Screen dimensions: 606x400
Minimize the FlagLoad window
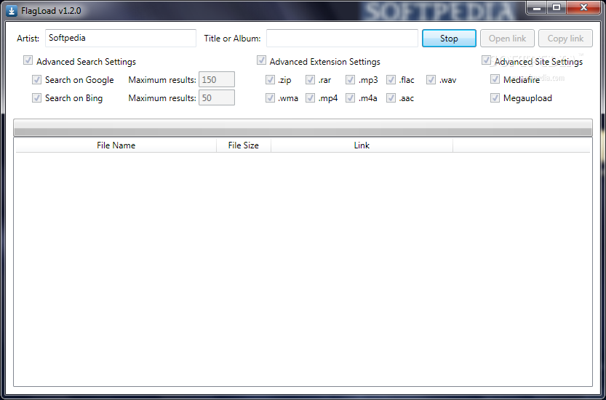[x=537, y=7]
